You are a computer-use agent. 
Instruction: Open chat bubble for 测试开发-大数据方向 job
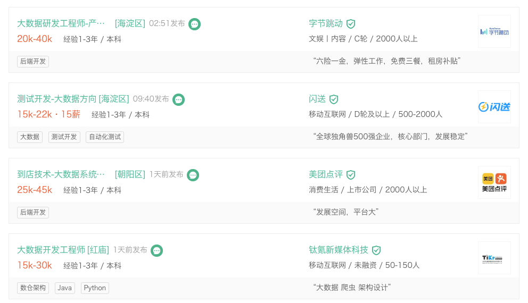point(179,99)
